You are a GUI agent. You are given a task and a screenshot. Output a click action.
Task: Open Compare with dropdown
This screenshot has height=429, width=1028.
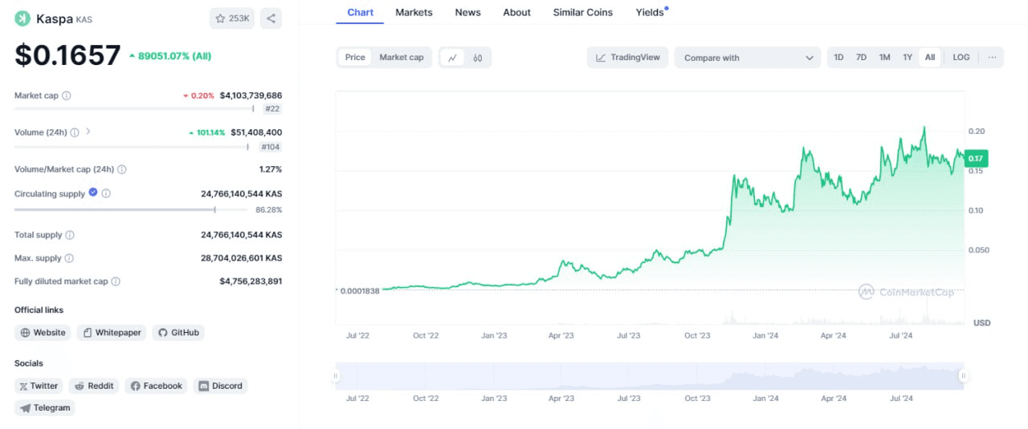pyautogui.click(x=748, y=58)
